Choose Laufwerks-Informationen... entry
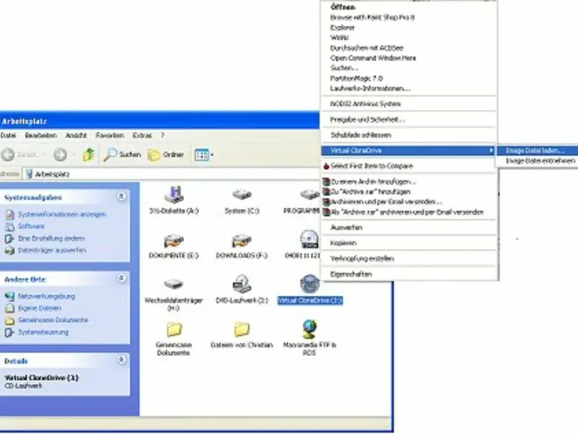 (408, 88)
